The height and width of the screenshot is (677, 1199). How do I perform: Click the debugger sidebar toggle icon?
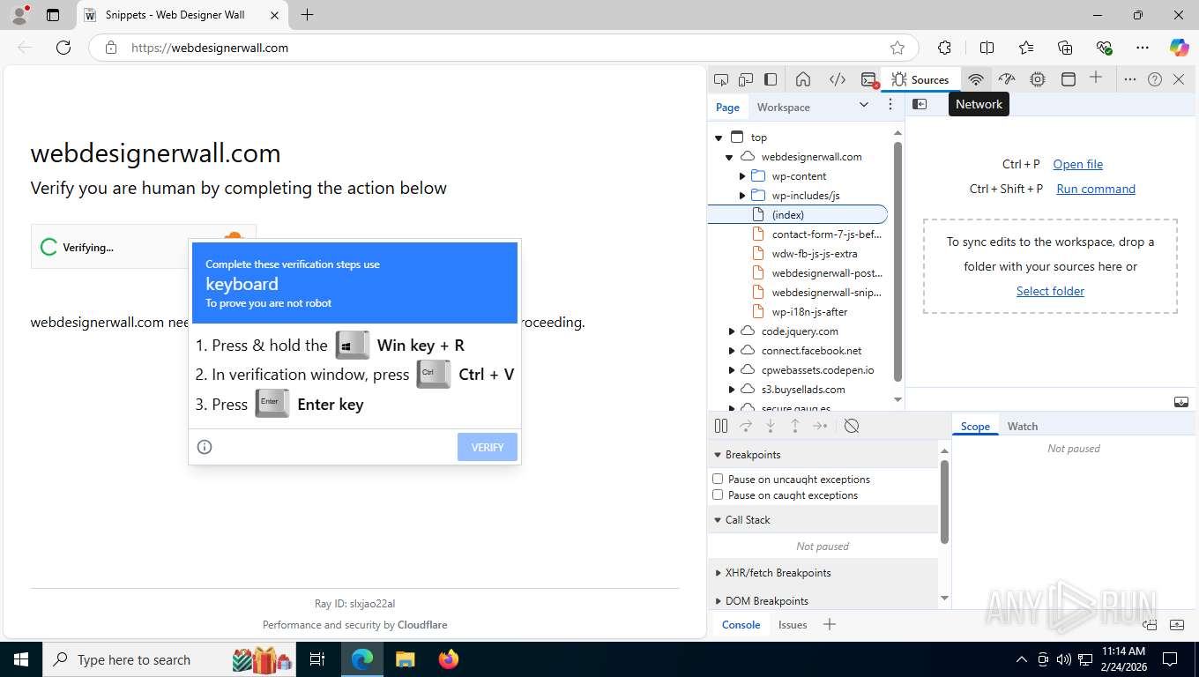pos(1181,402)
